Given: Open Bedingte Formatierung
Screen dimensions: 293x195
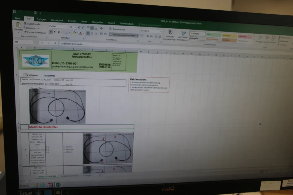Looking at the screenshot, I should pos(170,35).
